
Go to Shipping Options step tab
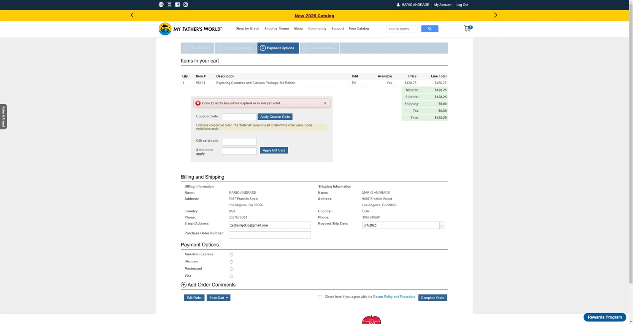236,48
